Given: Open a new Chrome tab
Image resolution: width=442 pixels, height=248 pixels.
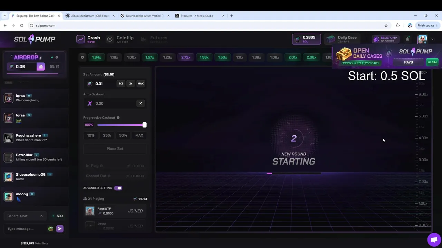Looking at the screenshot, I should tap(231, 16).
